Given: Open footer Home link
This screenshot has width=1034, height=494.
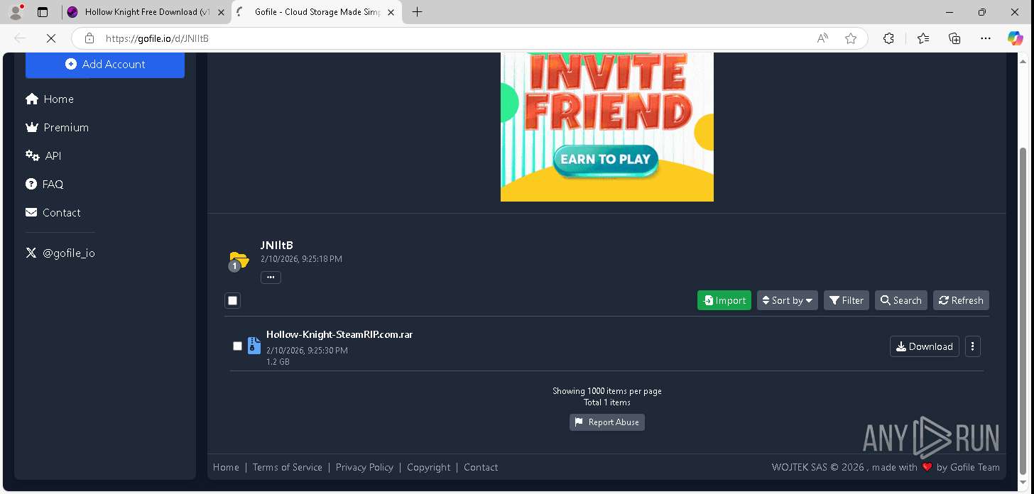Looking at the screenshot, I should [226, 467].
